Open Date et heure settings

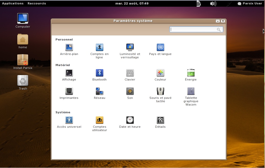pyautogui.click(x=130, y=122)
